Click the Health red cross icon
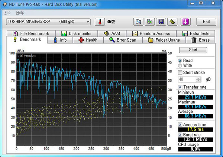Image resolution: width=223 pixels, height=157 pixels. coord(81,40)
